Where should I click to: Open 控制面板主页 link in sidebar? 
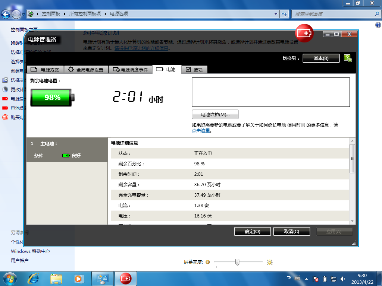tap(24, 30)
